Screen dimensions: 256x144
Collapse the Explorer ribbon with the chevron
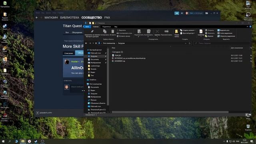[247, 27]
